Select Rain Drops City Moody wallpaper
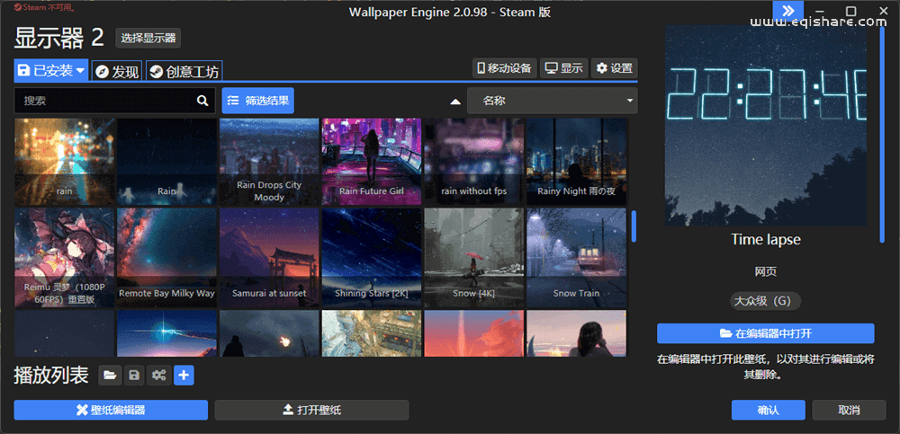 tap(268, 162)
